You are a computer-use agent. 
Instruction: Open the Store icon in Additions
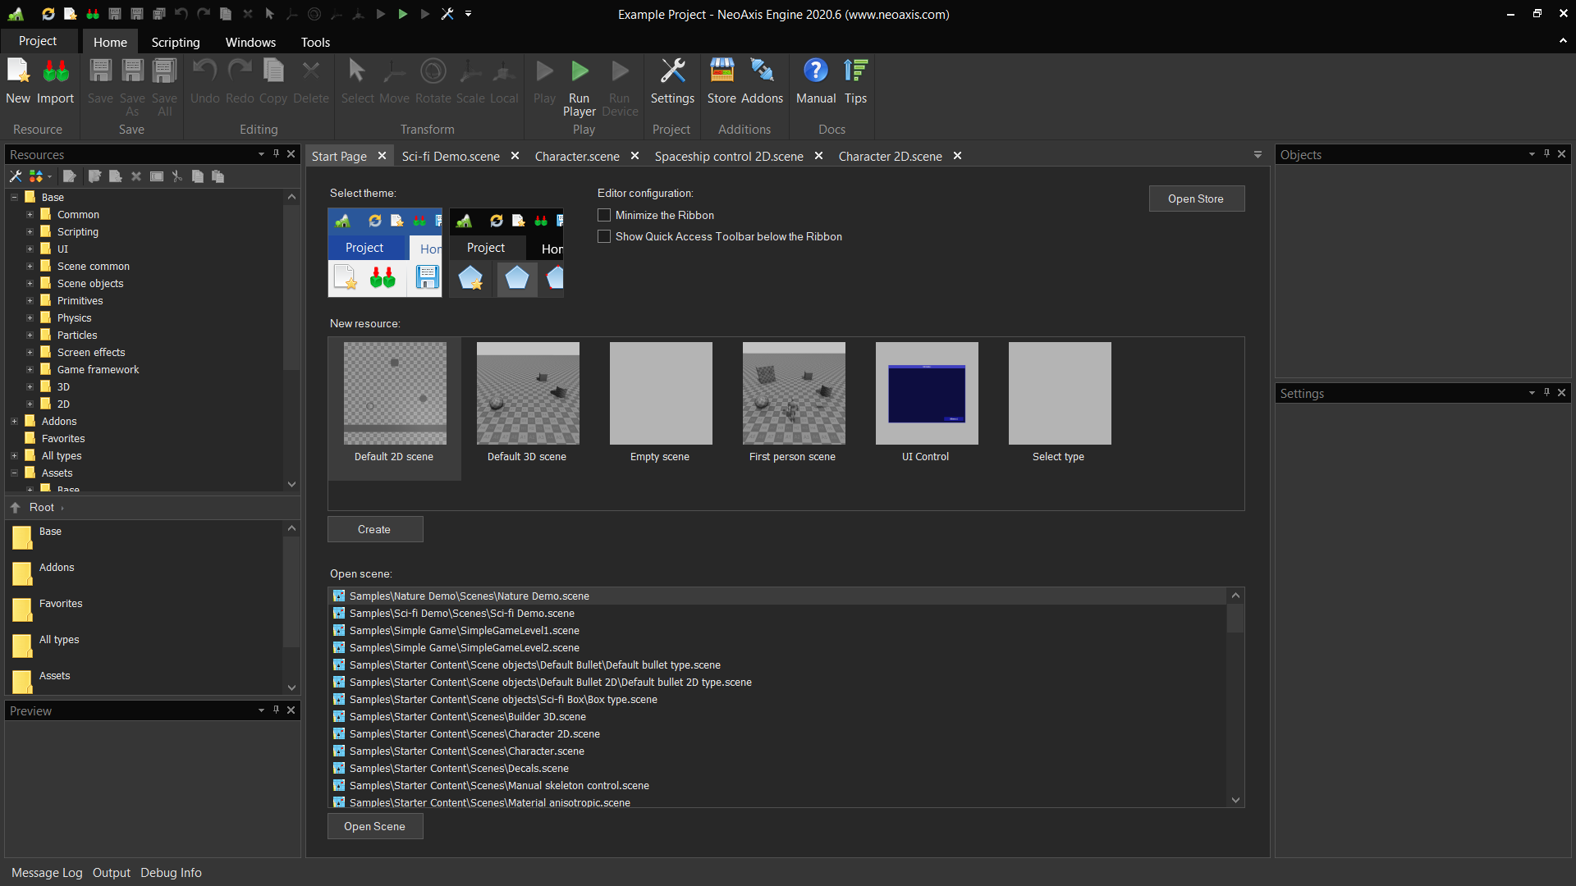pyautogui.click(x=722, y=72)
